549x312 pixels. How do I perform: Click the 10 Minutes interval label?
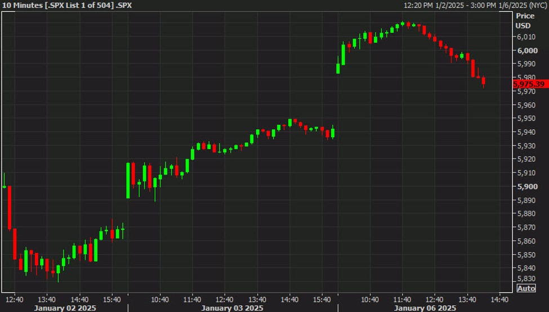click(x=21, y=5)
